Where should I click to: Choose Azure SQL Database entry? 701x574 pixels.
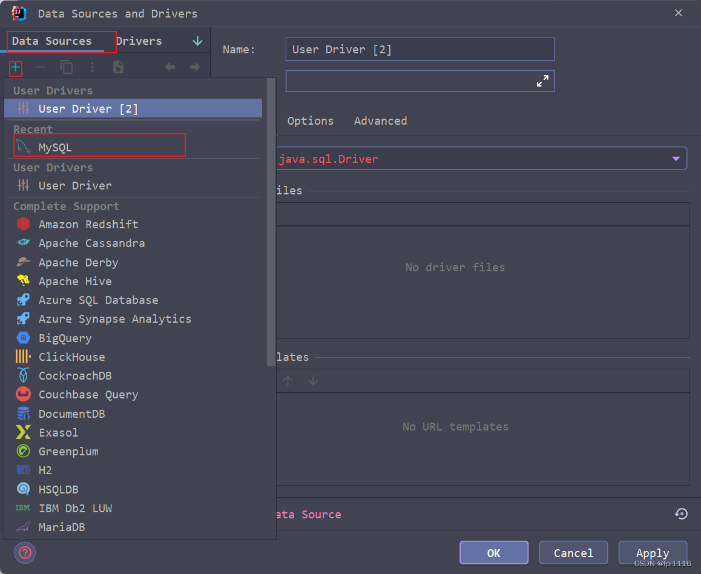[133, 300]
